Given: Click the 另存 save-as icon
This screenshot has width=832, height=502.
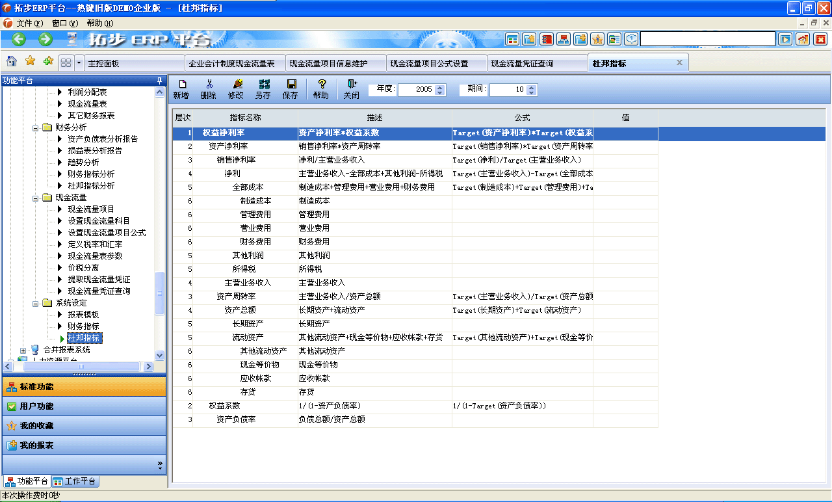Looking at the screenshot, I should coord(263,88).
